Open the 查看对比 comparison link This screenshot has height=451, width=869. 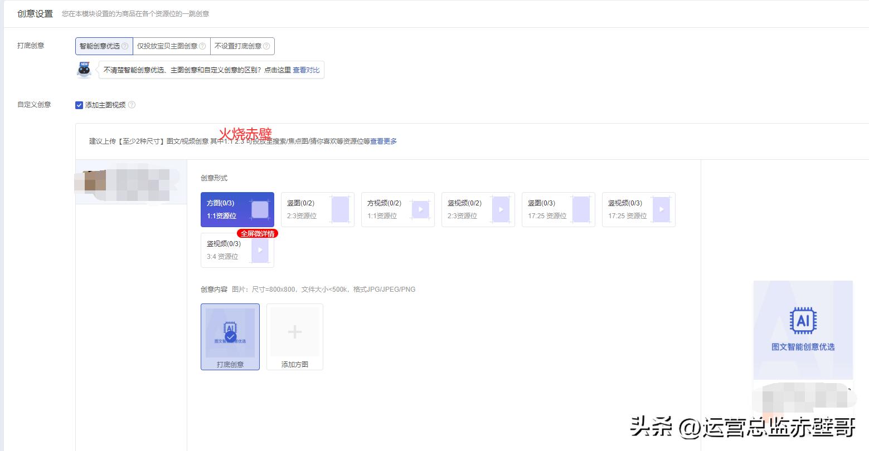point(306,70)
